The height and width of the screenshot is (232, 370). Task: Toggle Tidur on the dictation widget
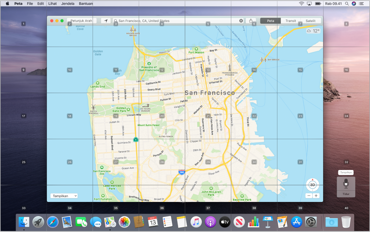[346, 194]
